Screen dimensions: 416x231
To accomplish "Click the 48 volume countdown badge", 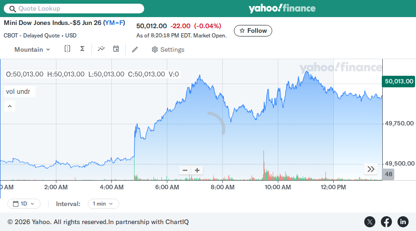I will click(388, 174).
